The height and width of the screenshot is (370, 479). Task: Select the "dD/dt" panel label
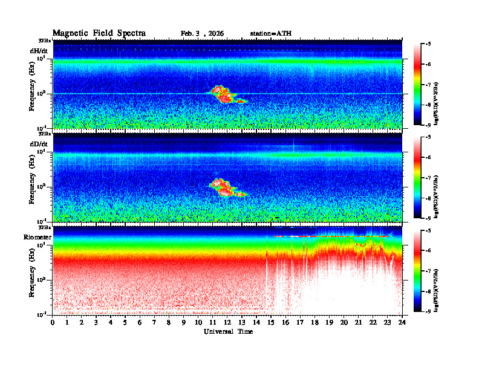pos(39,144)
